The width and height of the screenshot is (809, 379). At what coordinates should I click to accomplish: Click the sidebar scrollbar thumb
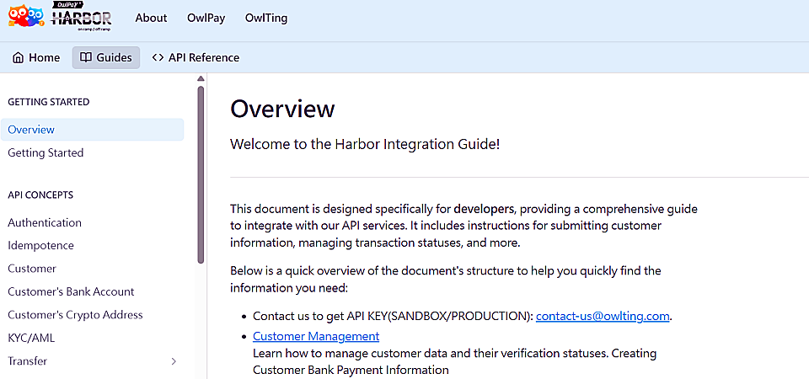(x=201, y=175)
